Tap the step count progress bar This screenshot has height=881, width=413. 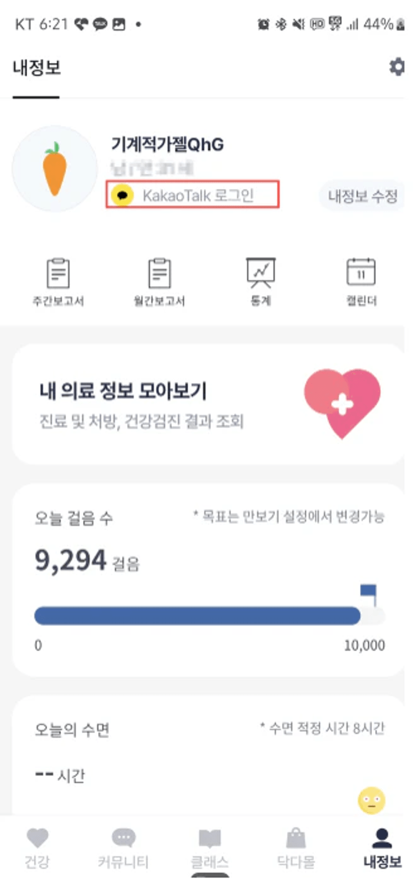pos(197,615)
